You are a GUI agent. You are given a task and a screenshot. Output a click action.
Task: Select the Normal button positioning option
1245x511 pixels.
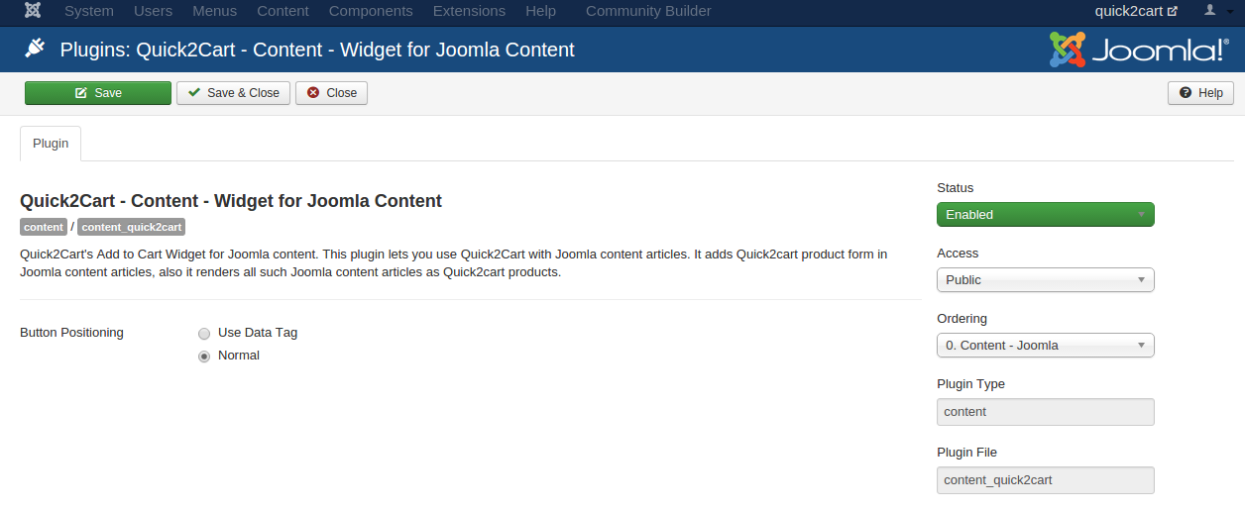[x=204, y=357]
